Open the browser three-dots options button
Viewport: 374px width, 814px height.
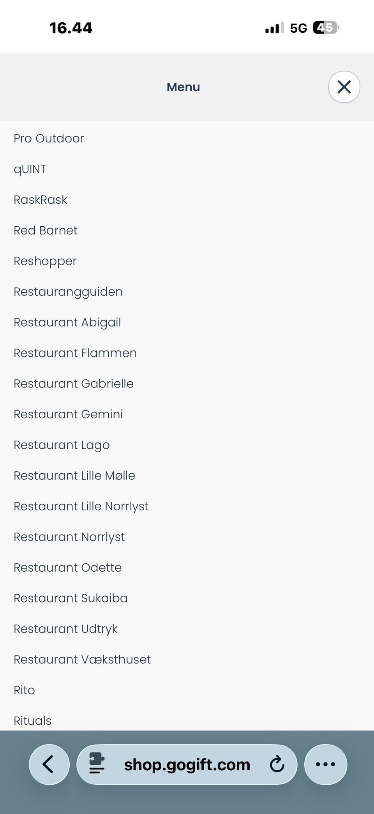(325, 764)
